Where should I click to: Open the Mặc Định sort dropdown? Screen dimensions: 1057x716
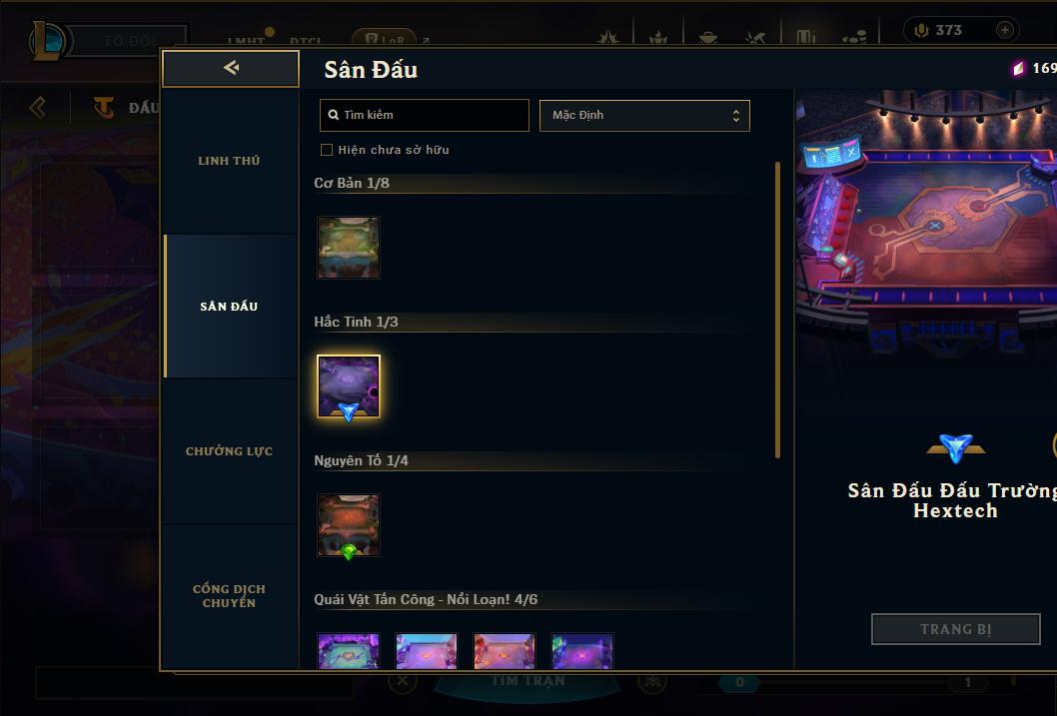[x=644, y=115]
